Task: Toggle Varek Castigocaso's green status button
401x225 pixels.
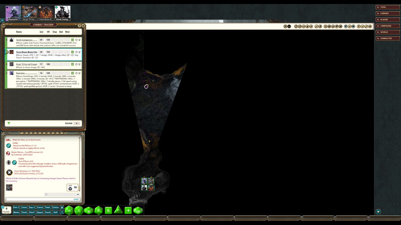Action: click(73, 40)
